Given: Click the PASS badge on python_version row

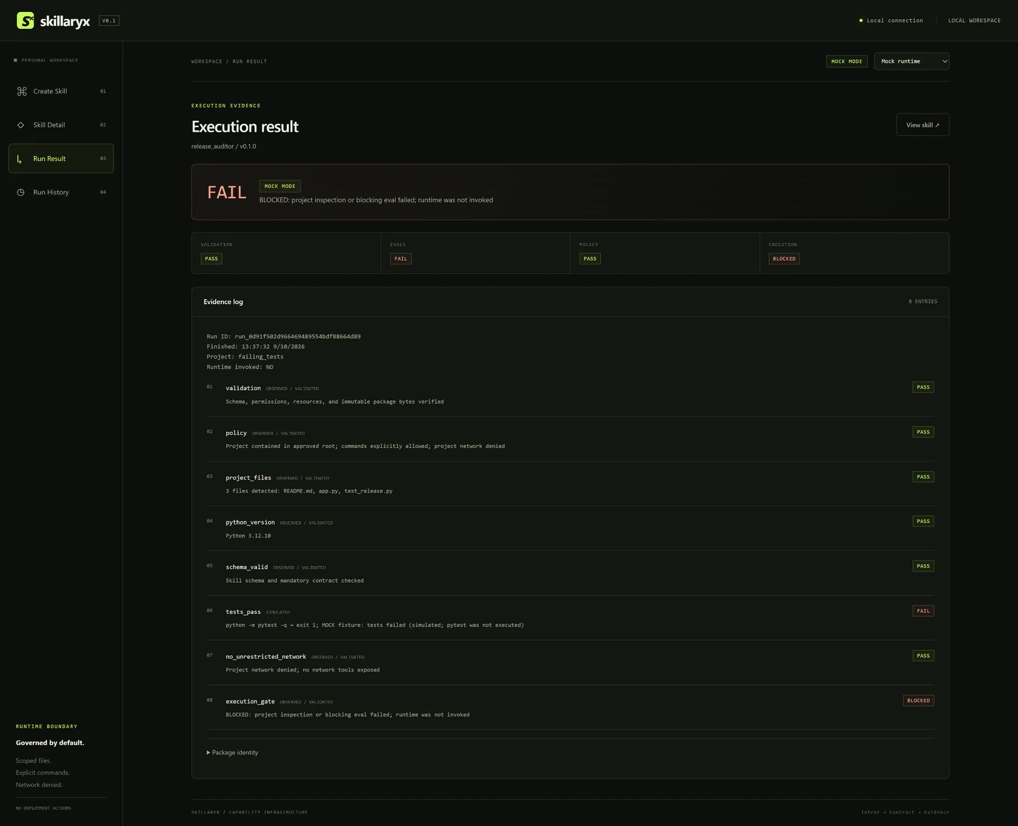Looking at the screenshot, I should pyautogui.click(x=923, y=521).
